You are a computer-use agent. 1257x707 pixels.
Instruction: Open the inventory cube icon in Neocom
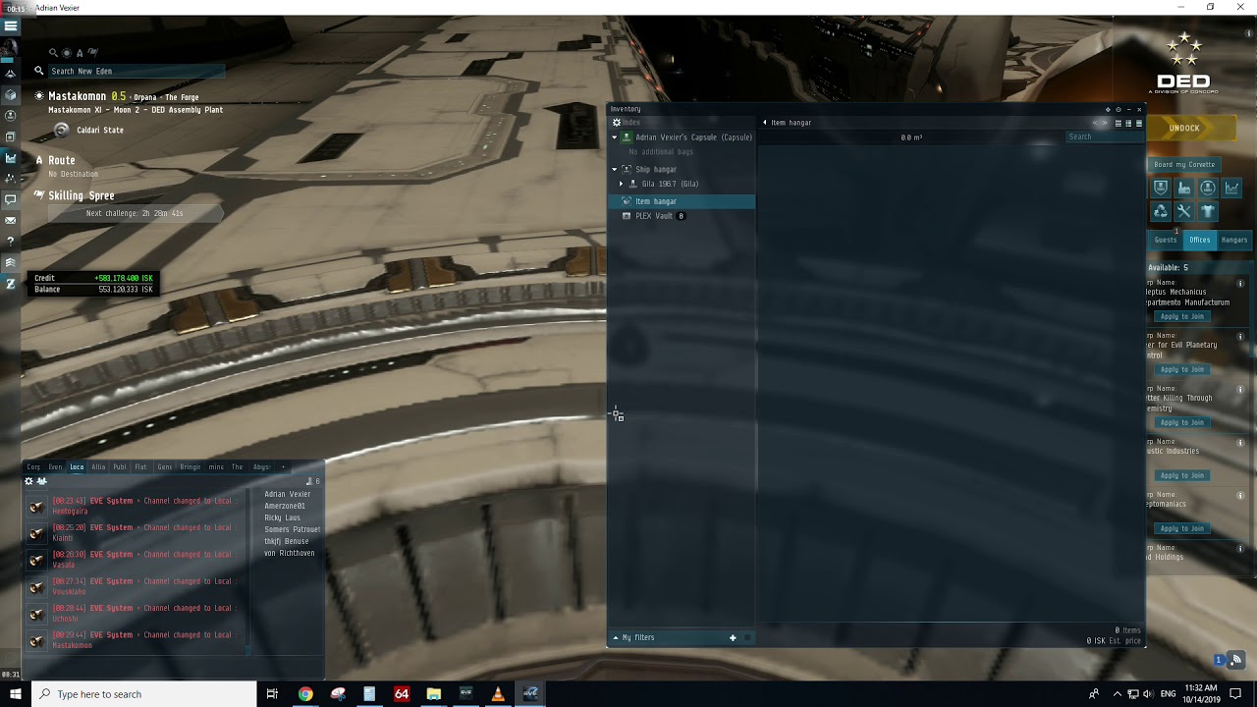11,95
